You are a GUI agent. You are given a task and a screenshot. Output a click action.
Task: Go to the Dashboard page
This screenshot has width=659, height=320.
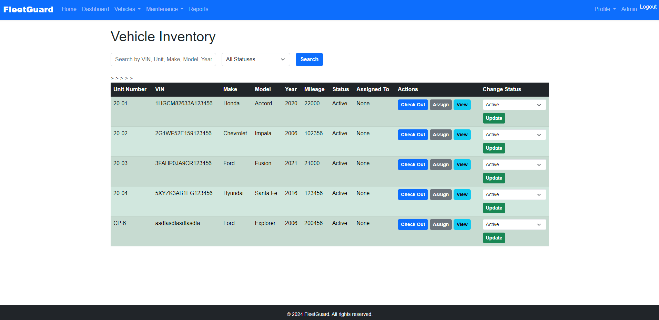click(95, 9)
